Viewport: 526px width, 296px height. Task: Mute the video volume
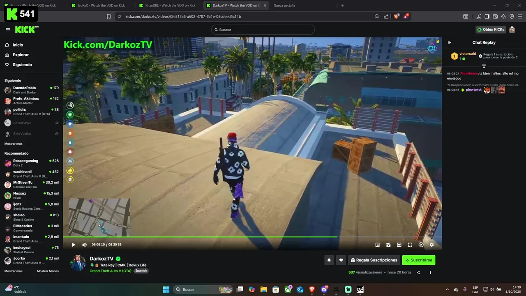84,245
